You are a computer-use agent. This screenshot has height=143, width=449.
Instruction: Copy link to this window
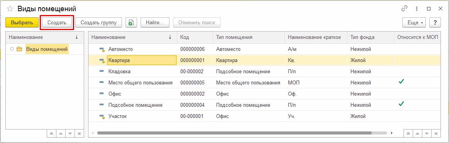click(404, 9)
